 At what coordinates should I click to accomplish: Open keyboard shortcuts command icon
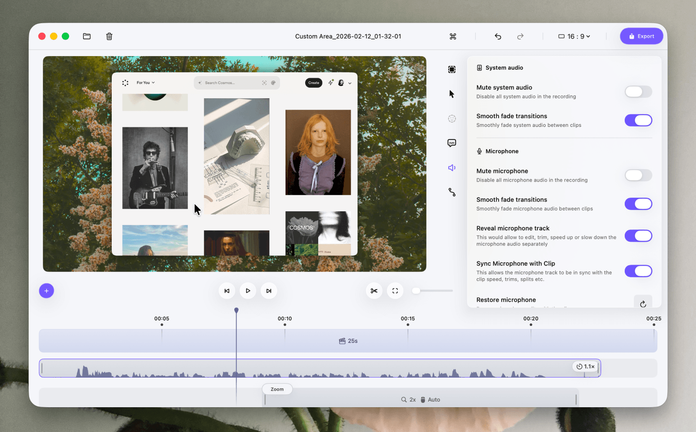(453, 37)
